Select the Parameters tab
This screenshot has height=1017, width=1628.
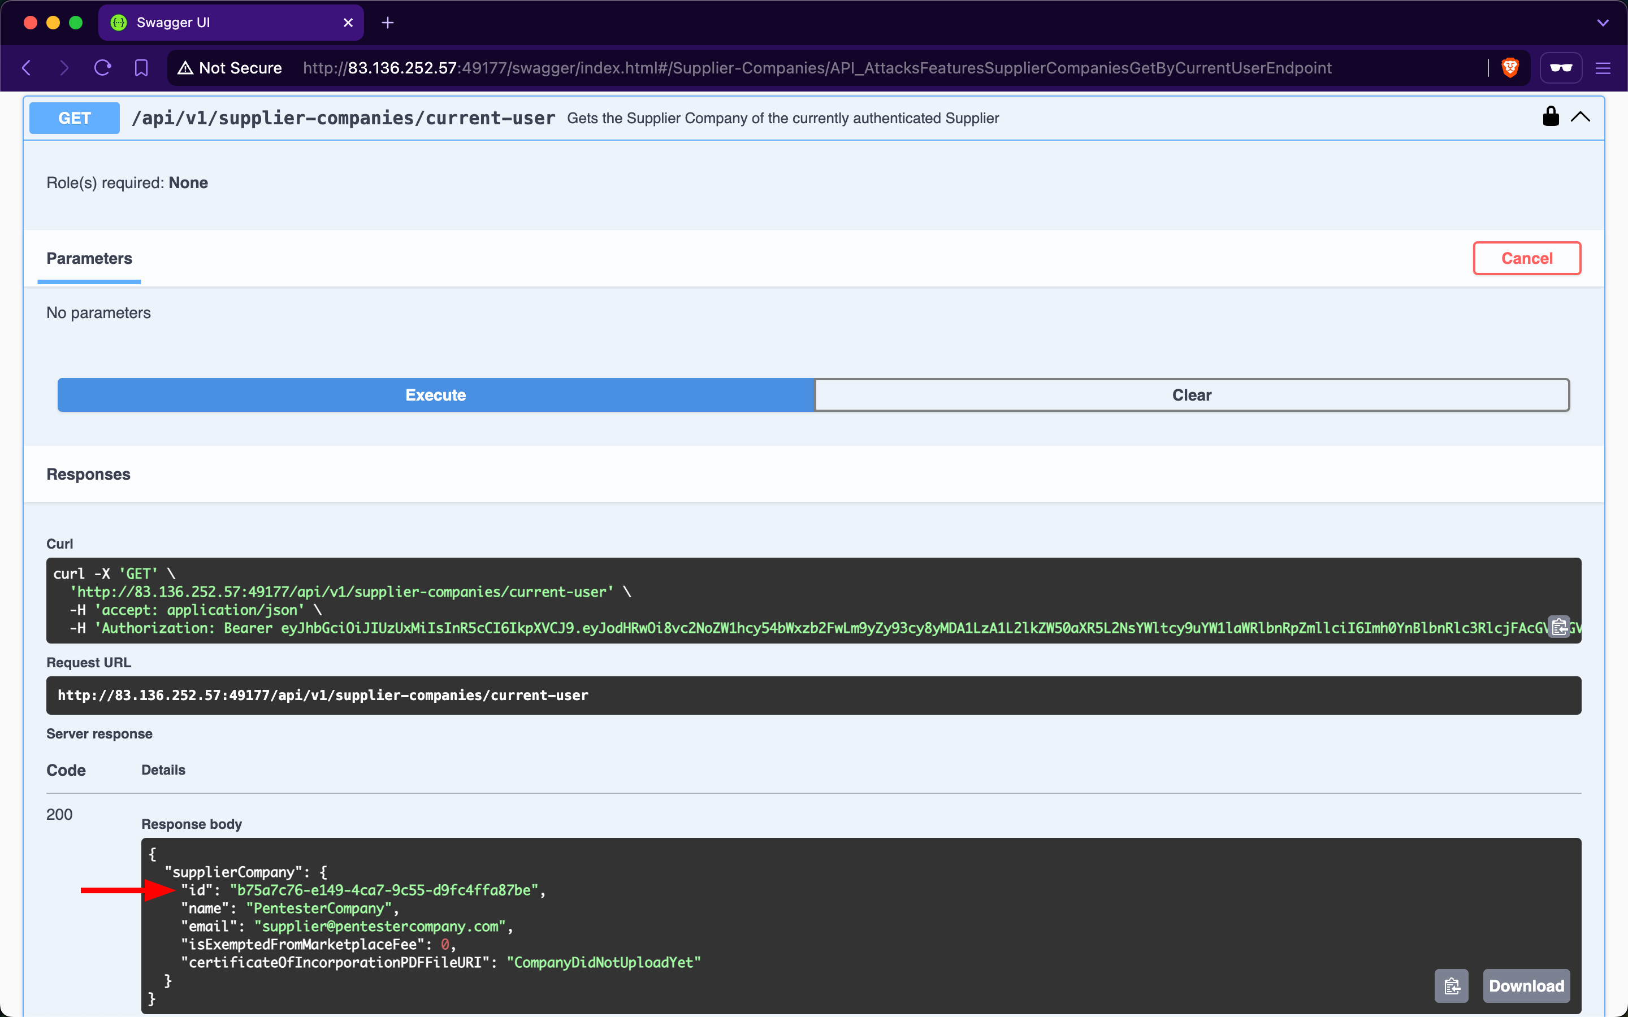(89, 259)
